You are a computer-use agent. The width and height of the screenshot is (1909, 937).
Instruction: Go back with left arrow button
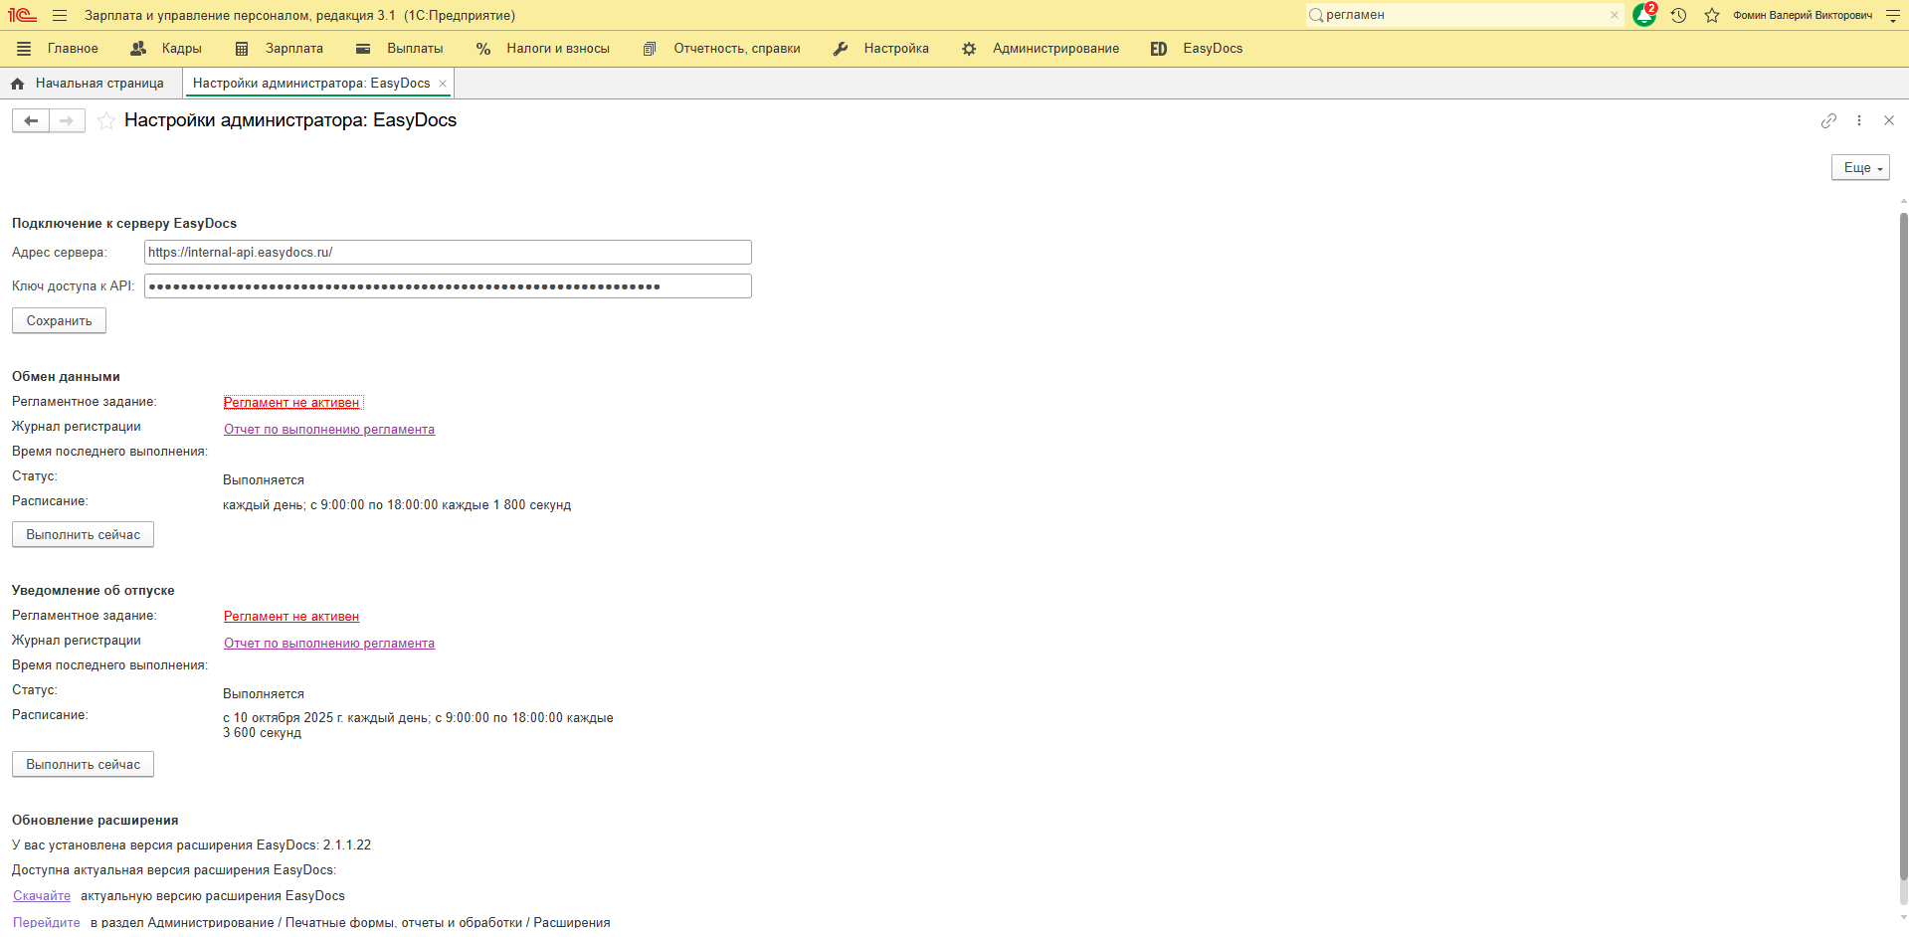click(x=31, y=121)
